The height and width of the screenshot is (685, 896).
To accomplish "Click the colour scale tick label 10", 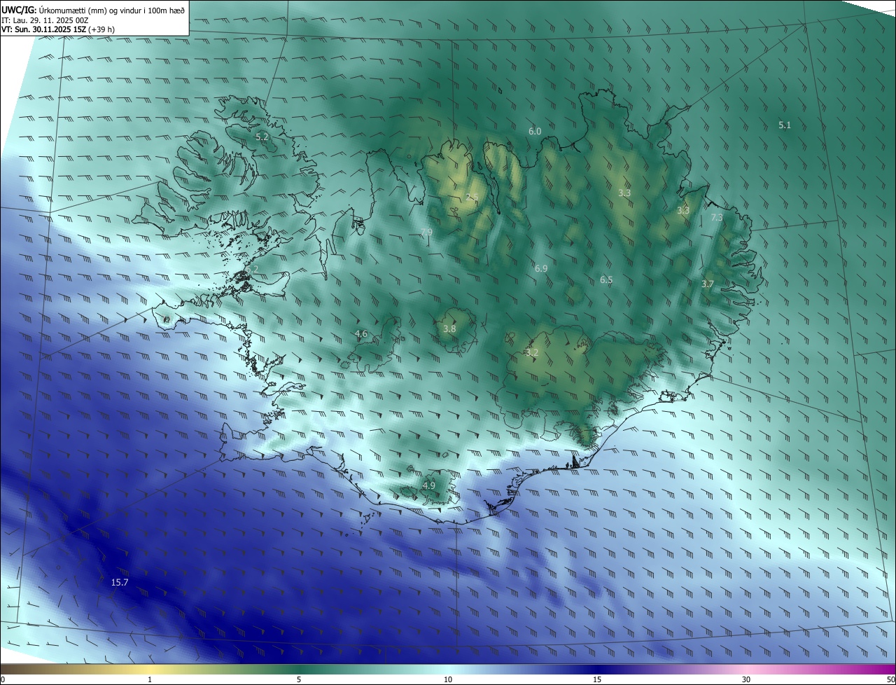I will (x=448, y=679).
